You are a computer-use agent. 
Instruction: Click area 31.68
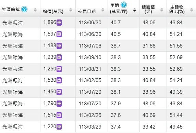149,46
